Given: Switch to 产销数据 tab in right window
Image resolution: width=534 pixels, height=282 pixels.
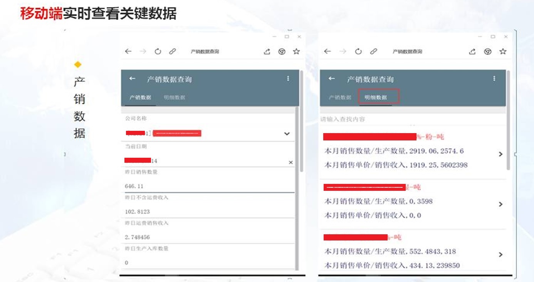Looking at the screenshot, I should coord(340,98).
